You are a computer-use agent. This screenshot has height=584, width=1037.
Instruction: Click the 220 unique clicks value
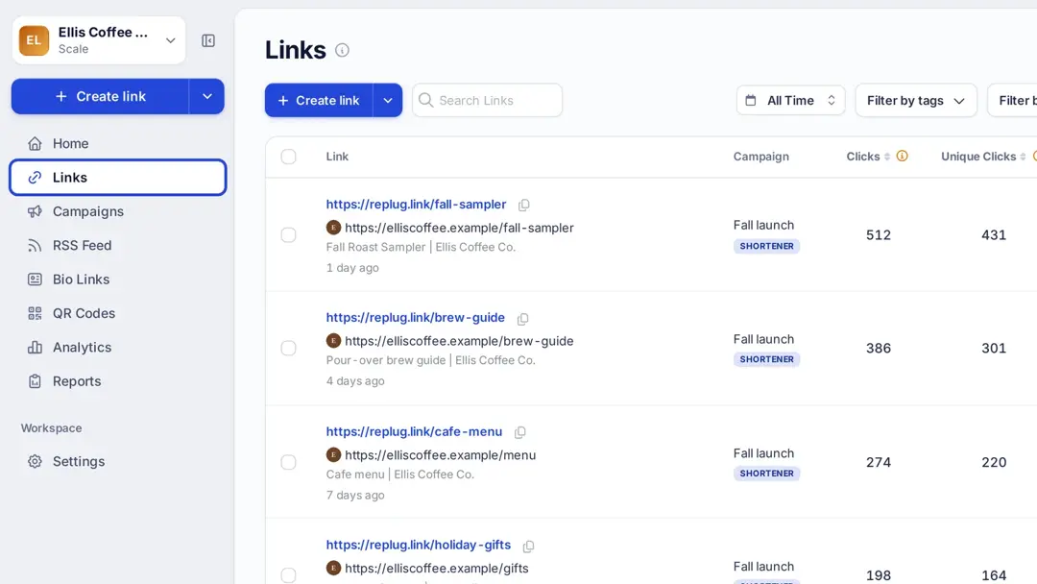pos(994,462)
